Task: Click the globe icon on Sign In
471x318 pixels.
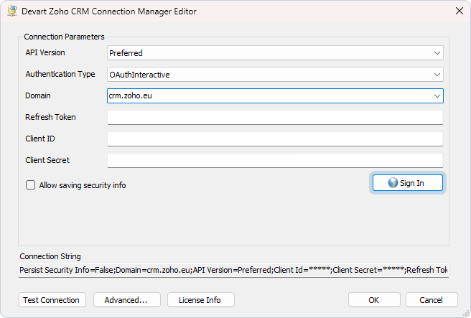Action: pyautogui.click(x=393, y=182)
